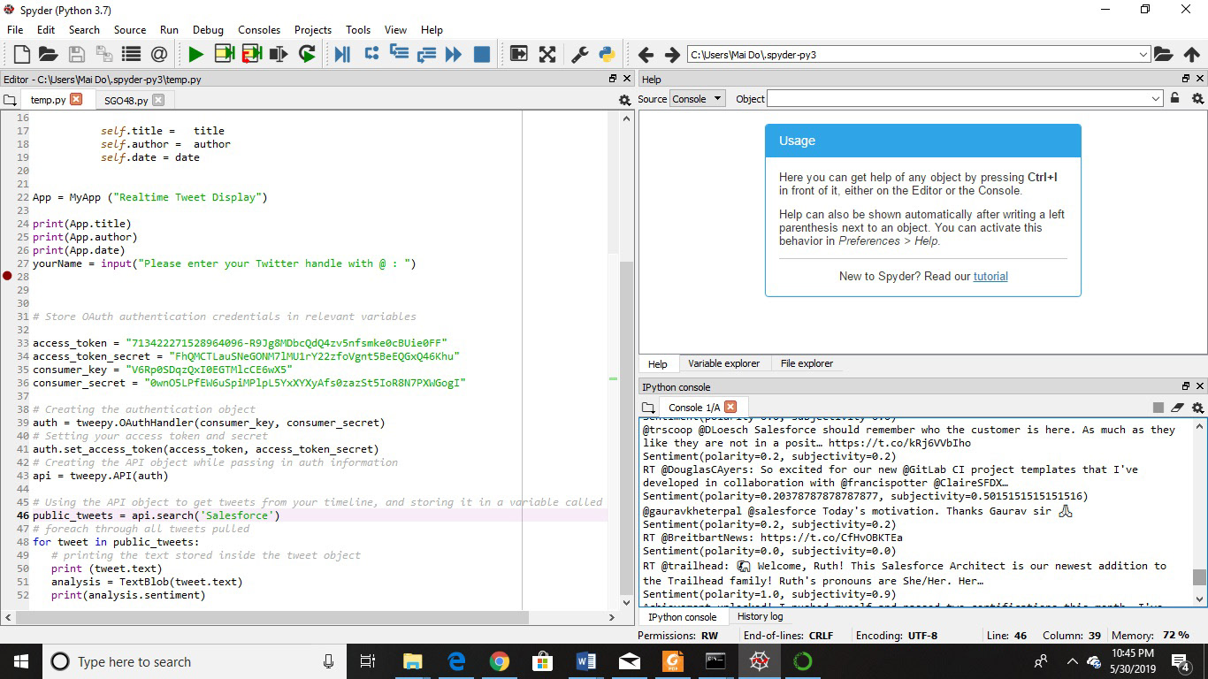
Task: Run current cell and go to next
Action: click(251, 55)
